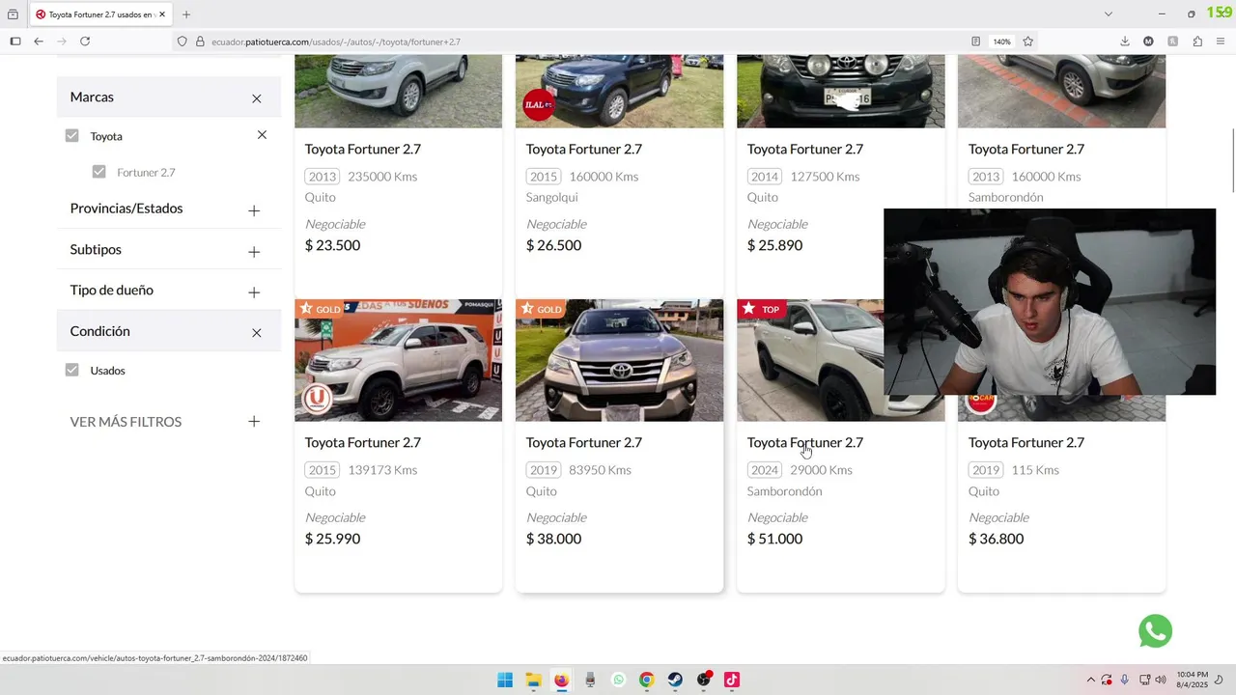Open Steam from the taskbar
This screenshot has width=1236, height=695.
pos(675,680)
